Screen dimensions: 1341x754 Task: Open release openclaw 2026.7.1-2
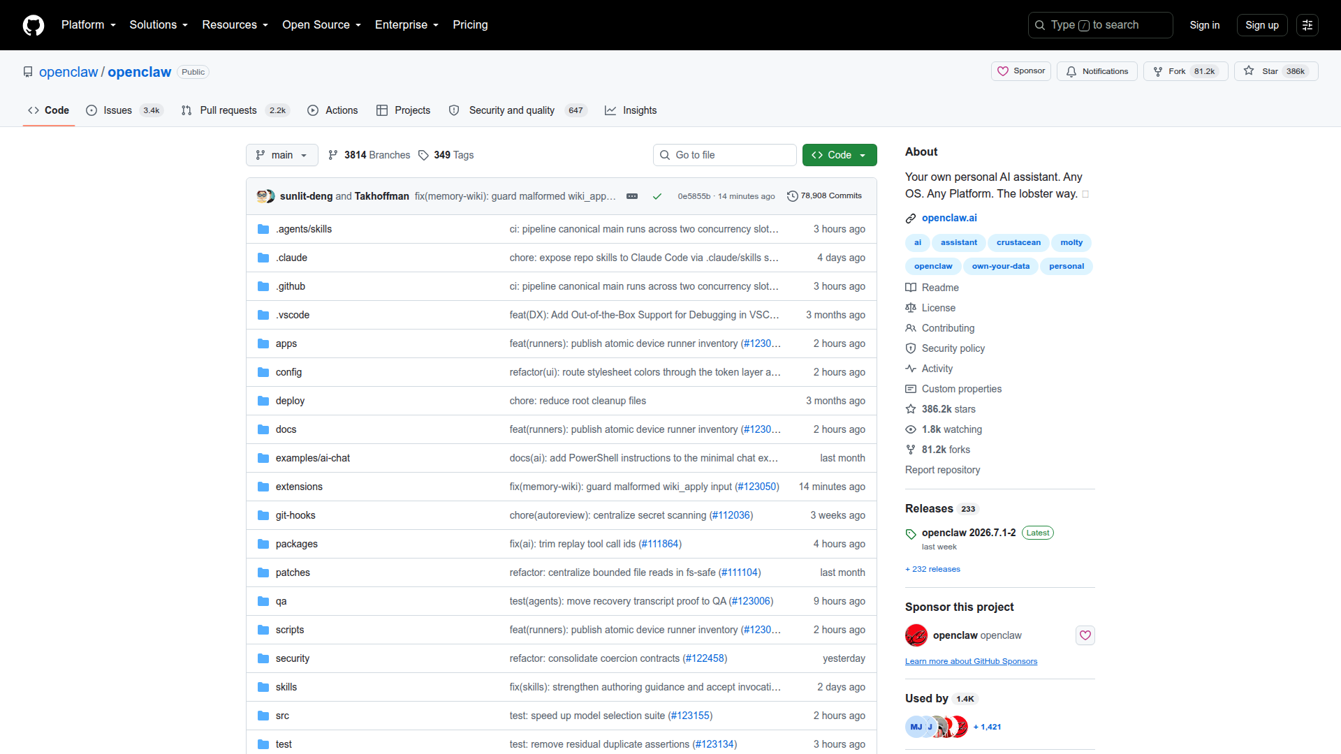click(969, 533)
